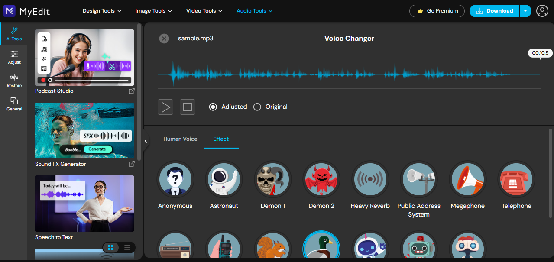Viewport: 554px width, 262px height.
Task: Switch to the Human Voice tab
Action: pyautogui.click(x=180, y=139)
